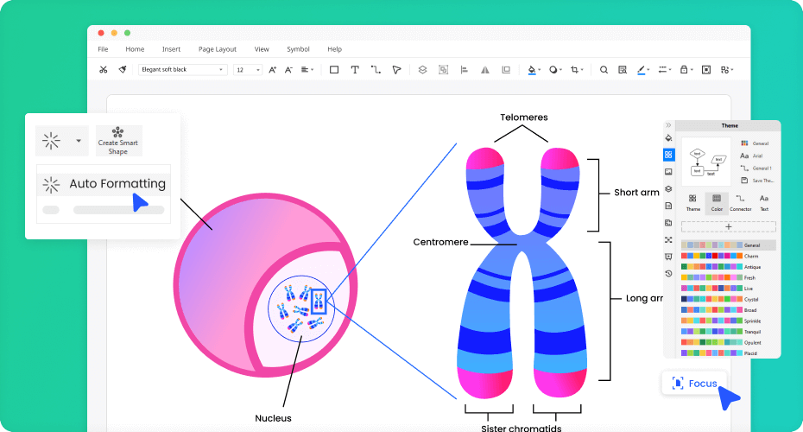Open the line color pen dropdown
The height and width of the screenshot is (432, 803).
(x=643, y=70)
